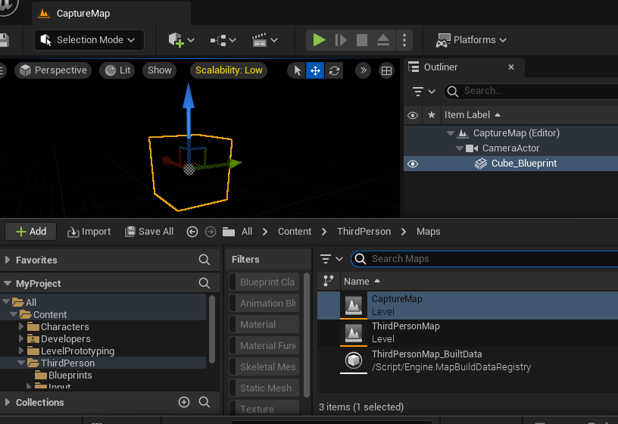This screenshot has width=618, height=424.
Task: Select Cube_Blueprint in the Outliner
Action: (x=524, y=163)
